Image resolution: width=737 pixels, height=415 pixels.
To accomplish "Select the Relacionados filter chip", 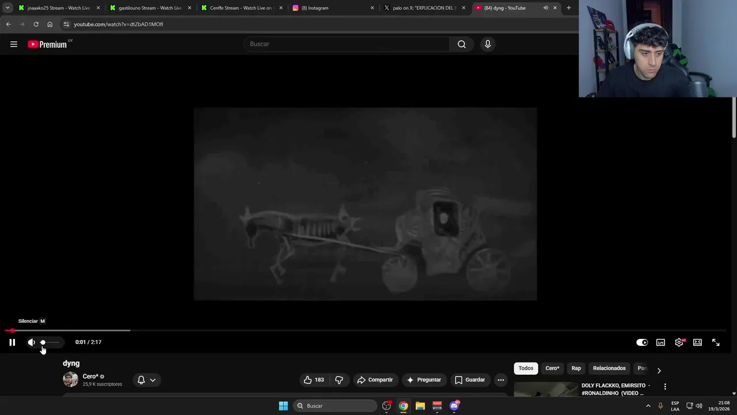I will 609,368.
